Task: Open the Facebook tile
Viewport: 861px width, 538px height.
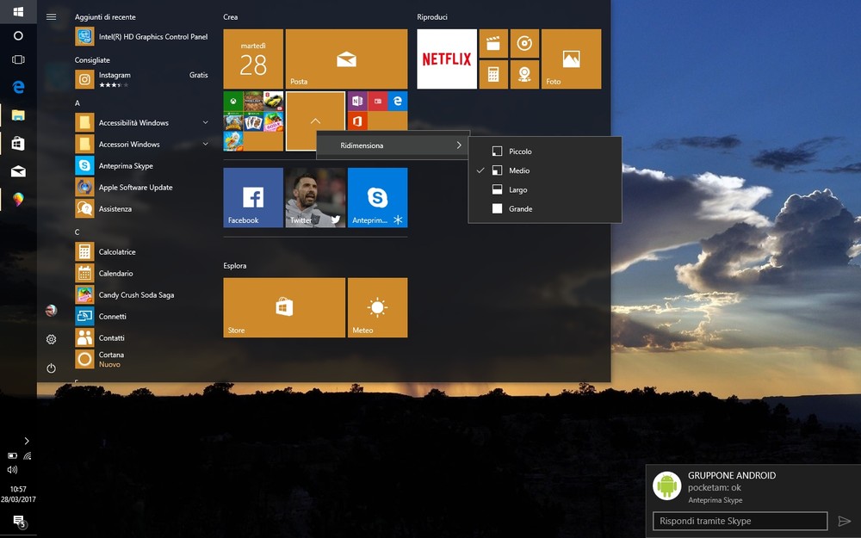Action: click(253, 198)
